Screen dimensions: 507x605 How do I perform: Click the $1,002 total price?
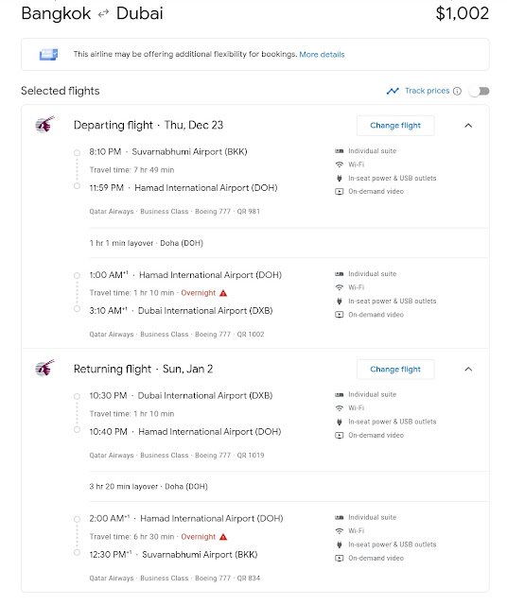pos(463,13)
